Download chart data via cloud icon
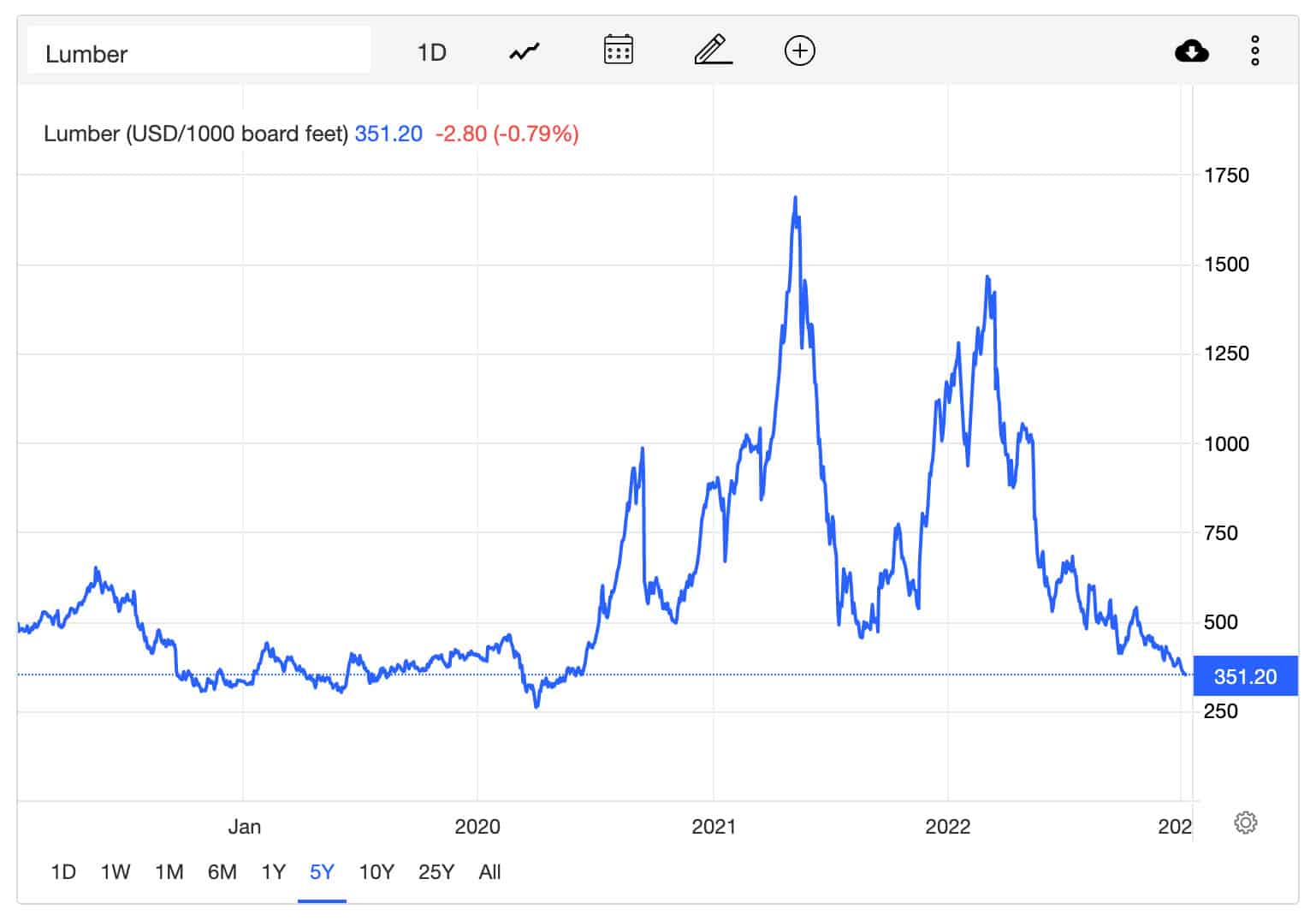 click(x=1191, y=51)
